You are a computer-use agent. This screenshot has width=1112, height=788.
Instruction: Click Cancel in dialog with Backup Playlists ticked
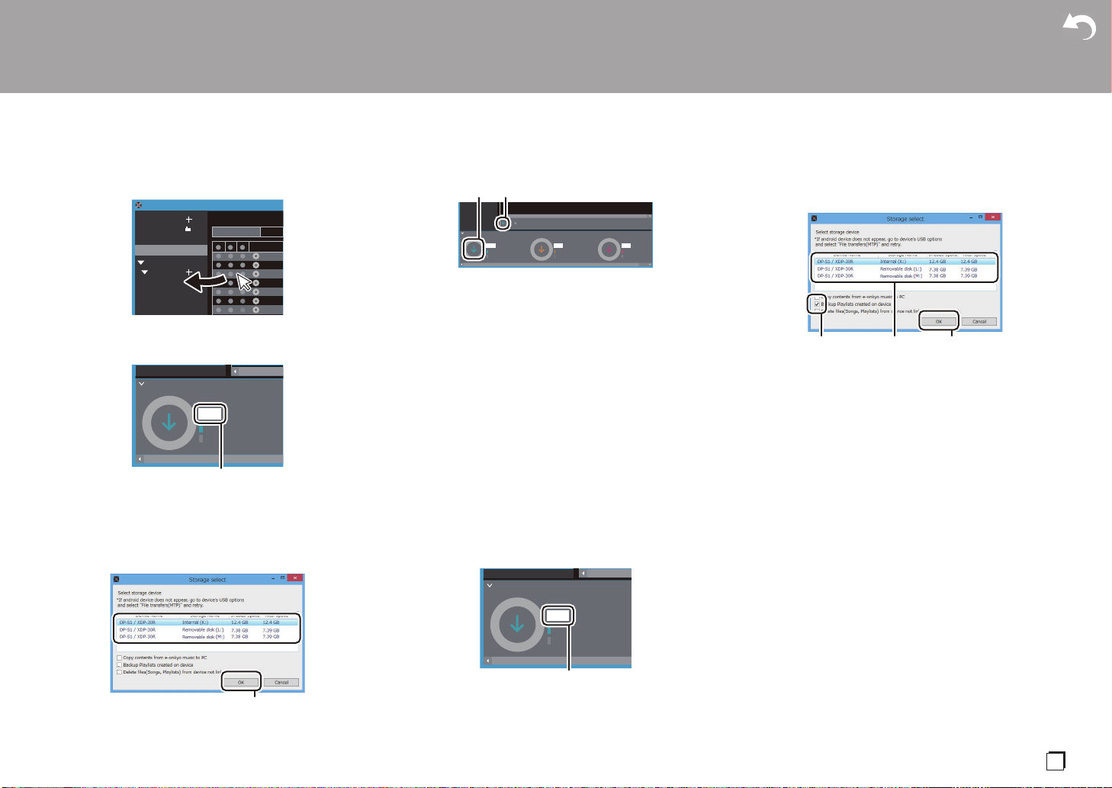coord(979,321)
